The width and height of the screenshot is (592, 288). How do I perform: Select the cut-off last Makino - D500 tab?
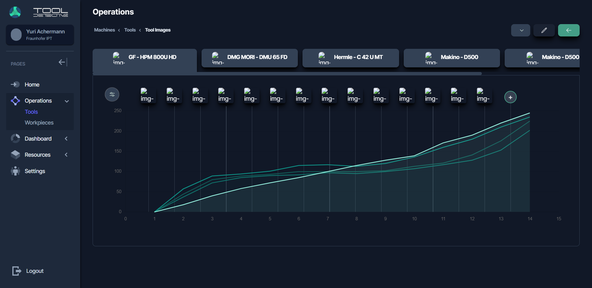point(542,58)
